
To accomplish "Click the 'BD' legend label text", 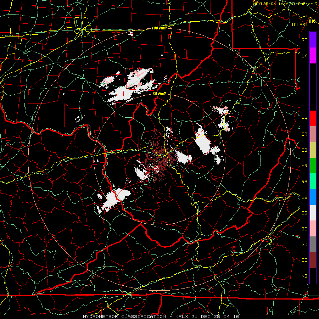I will point(304,150).
